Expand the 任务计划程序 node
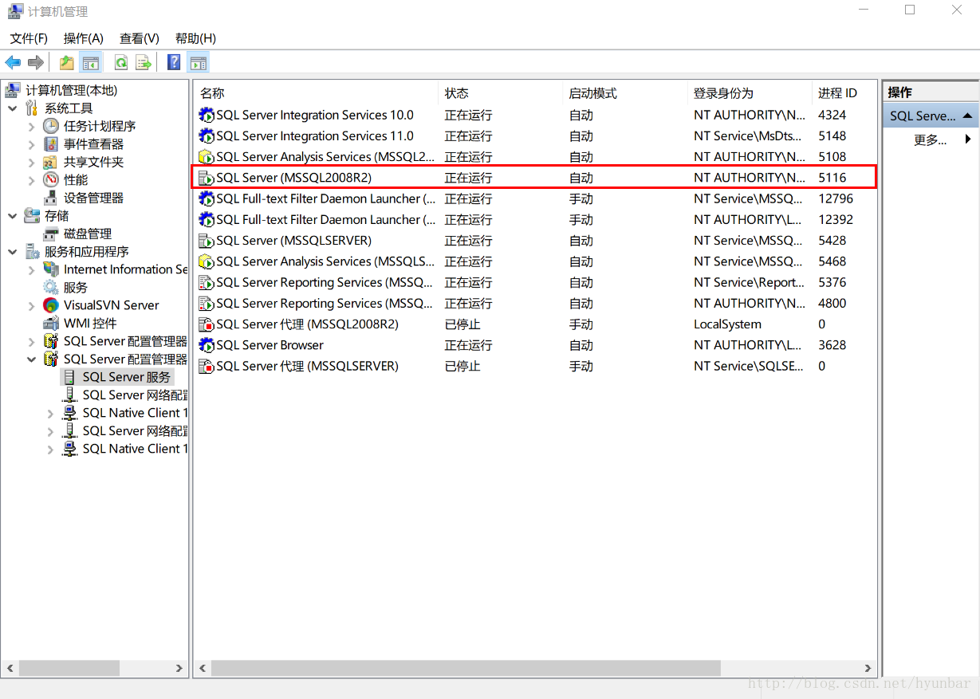 point(32,126)
